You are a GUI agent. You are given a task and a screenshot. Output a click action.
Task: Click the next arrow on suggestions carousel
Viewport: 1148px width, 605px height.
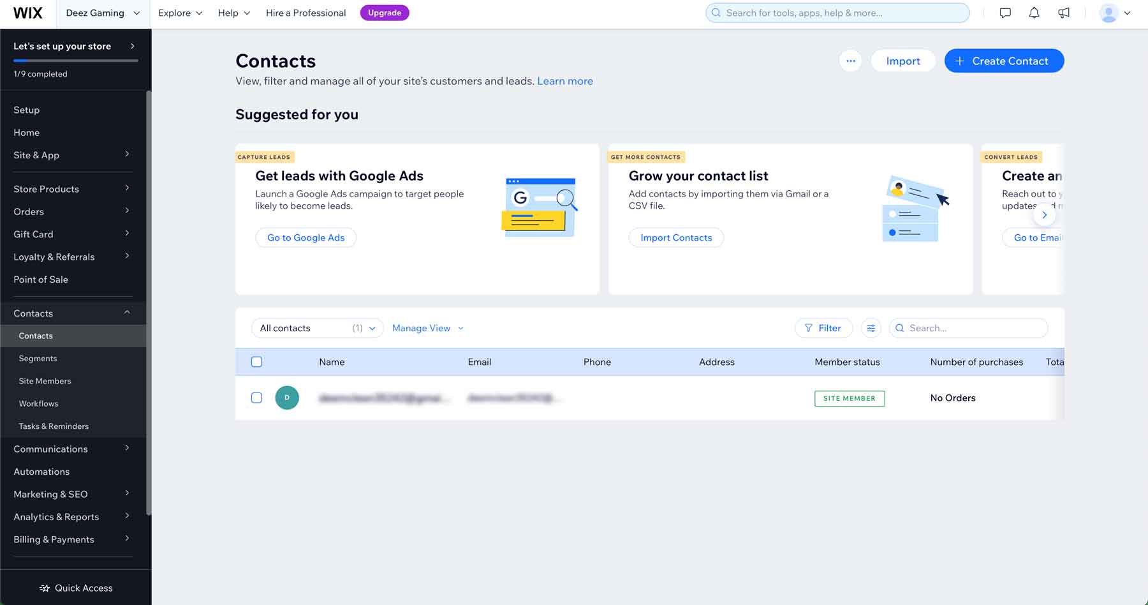pos(1044,215)
